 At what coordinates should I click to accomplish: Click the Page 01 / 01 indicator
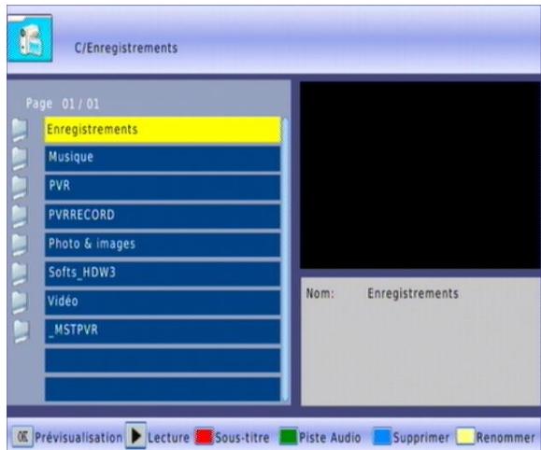tap(63, 104)
